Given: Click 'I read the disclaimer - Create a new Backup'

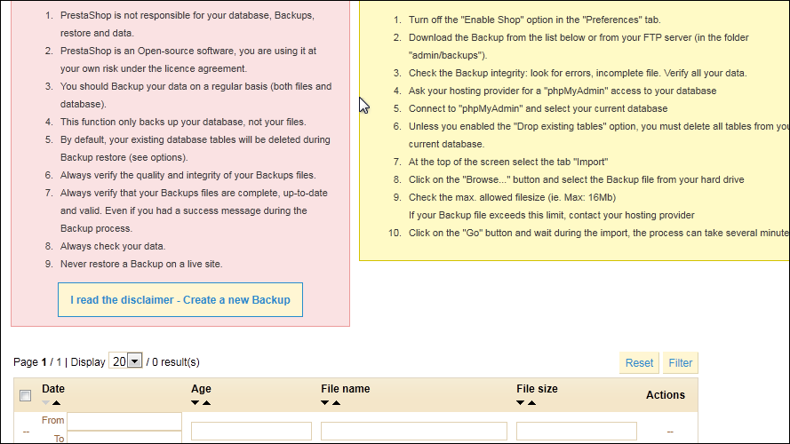Looking at the screenshot, I should click(180, 300).
